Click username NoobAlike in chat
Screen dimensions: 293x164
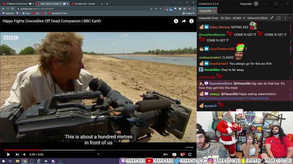212,70
